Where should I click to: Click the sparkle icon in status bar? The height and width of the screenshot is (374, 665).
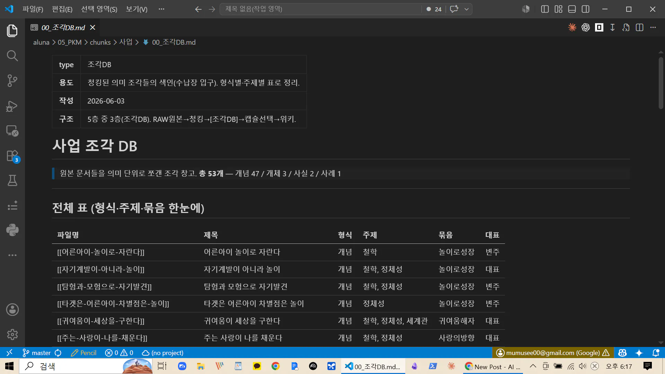(x=639, y=353)
